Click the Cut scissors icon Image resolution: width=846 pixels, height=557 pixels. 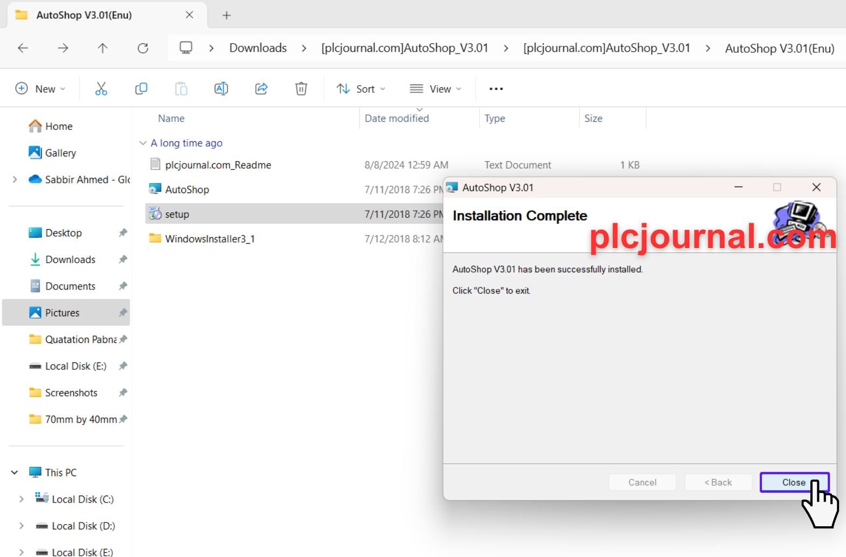[x=101, y=89]
